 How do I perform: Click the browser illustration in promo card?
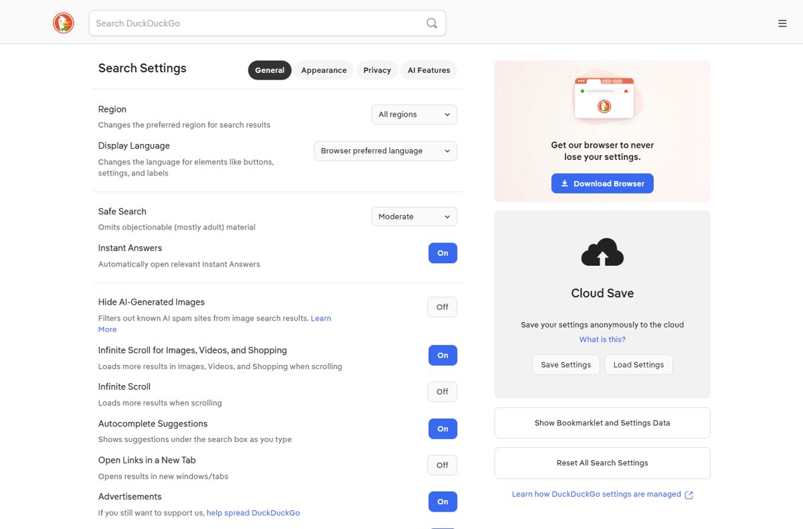click(x=604, y=98)
